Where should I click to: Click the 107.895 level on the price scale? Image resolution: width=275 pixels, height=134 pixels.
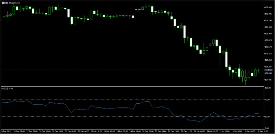point(268,80)
